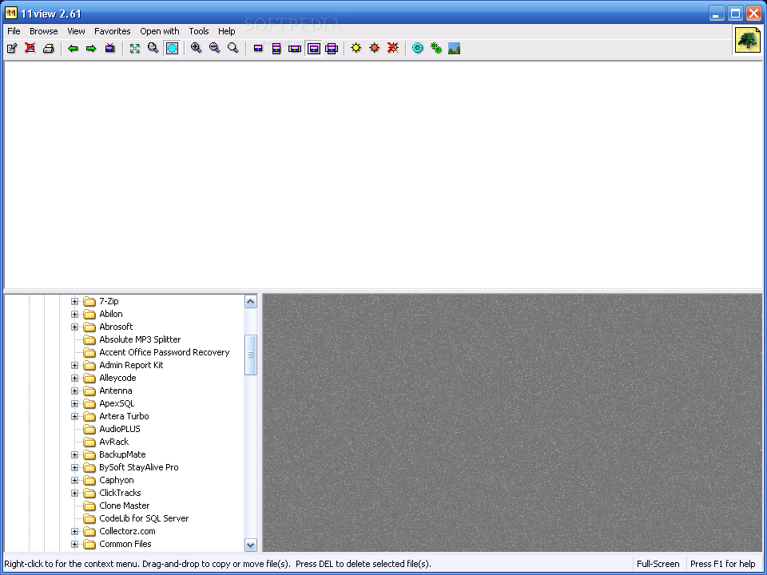
Task: Maximize the 11view window
Action: tap(735, 14)
